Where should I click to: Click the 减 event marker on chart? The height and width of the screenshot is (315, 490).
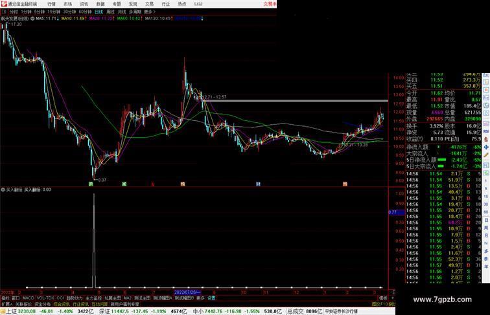coord(124,184)
